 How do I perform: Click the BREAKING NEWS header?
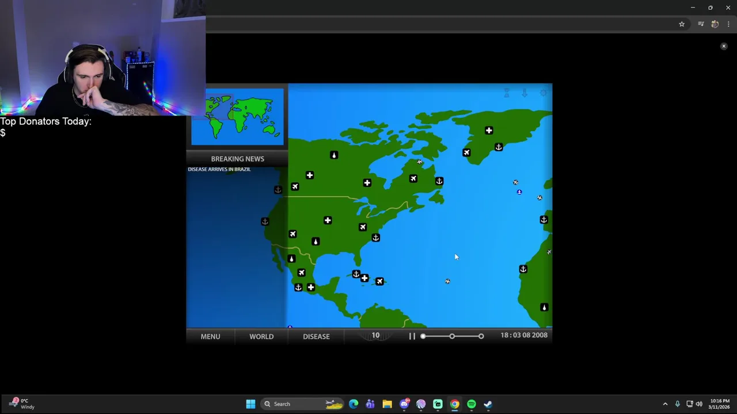pyautogui.click(x=237, y=159)
